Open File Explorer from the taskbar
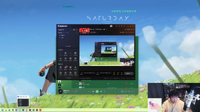Screen dimensions: 200x112 [x=6, y=110]
